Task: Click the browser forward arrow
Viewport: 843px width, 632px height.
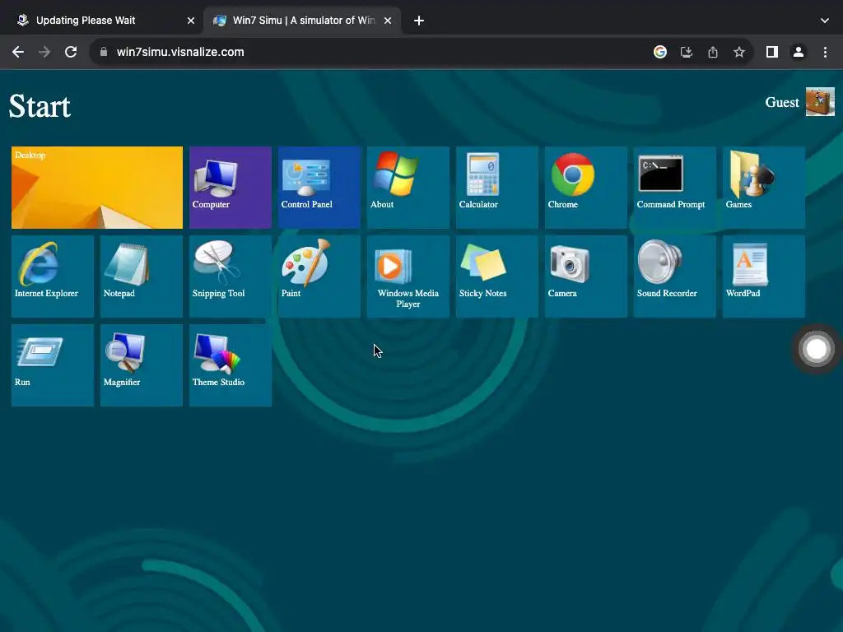Action: 44,52
